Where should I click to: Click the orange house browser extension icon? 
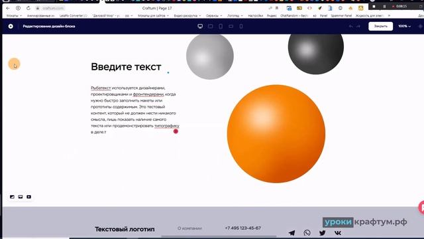point(350,8)
